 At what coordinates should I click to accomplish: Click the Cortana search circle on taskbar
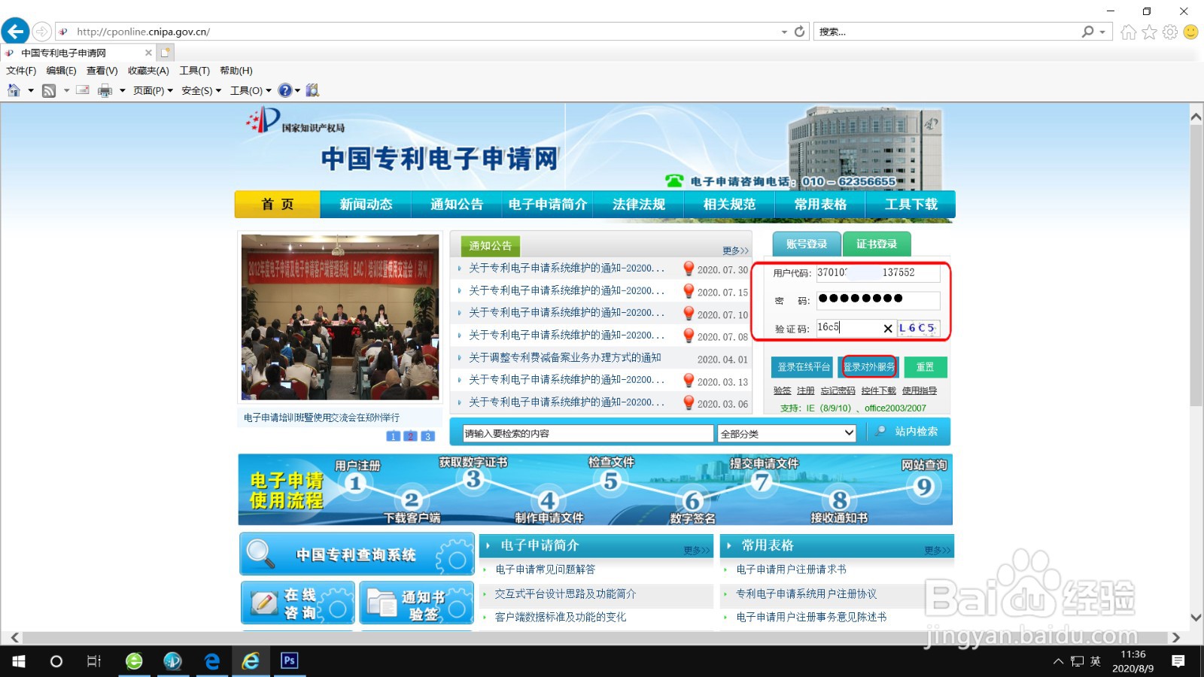[x=56, y=661]
